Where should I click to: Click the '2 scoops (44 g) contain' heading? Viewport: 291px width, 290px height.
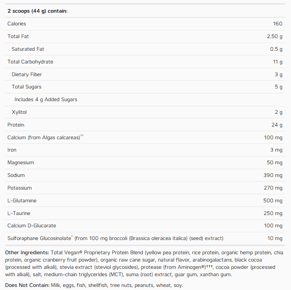[37, 11]
